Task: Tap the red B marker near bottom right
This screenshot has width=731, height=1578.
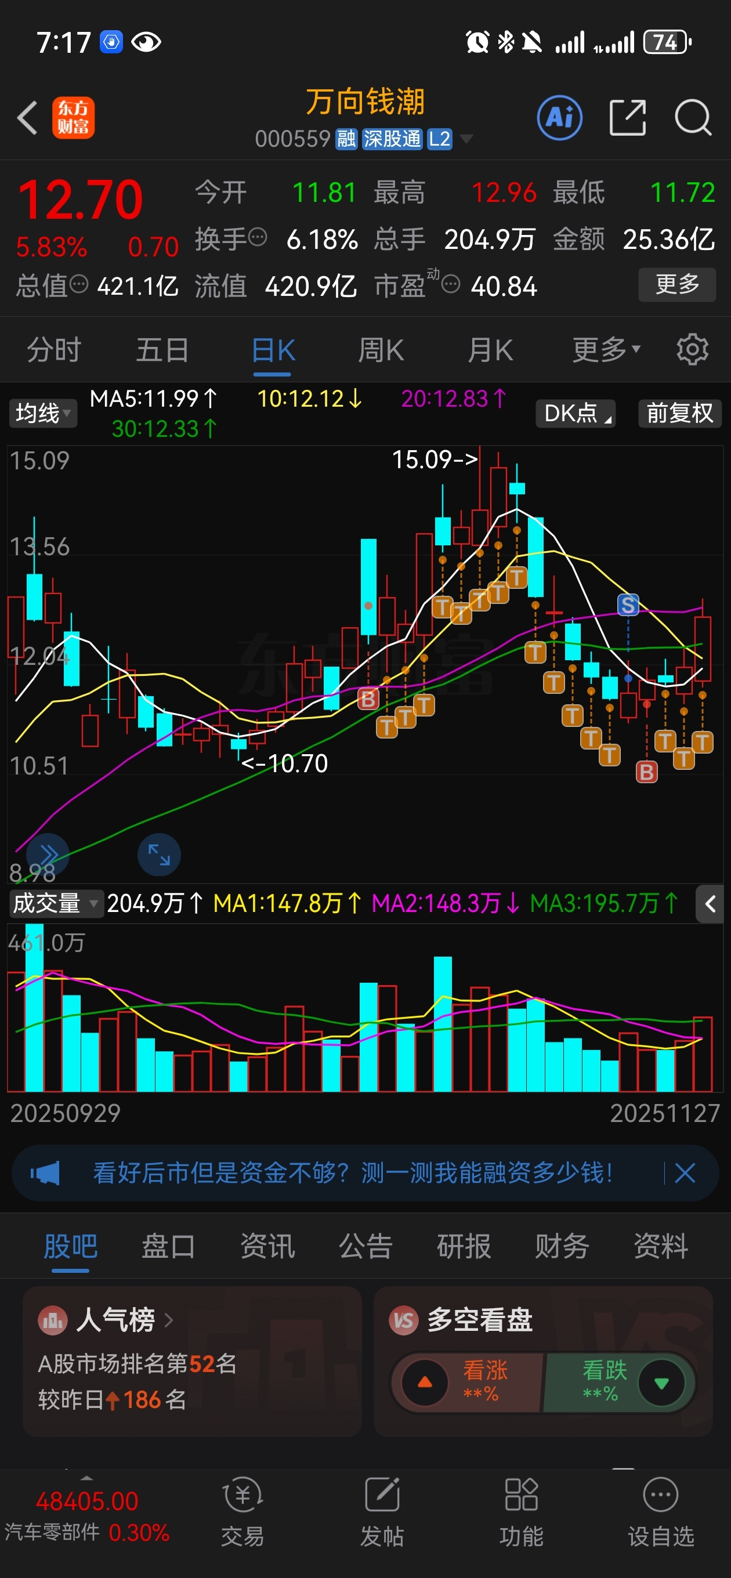Action: point(646,772)
